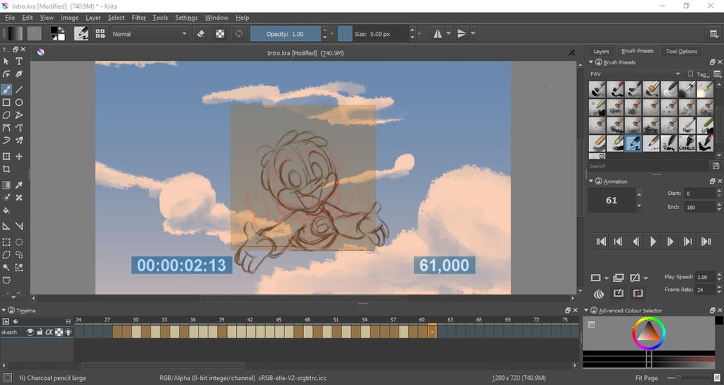Select the Elliptical Selection tool
The width and height of the screenshot is (724, 385).
click(19, 242)
